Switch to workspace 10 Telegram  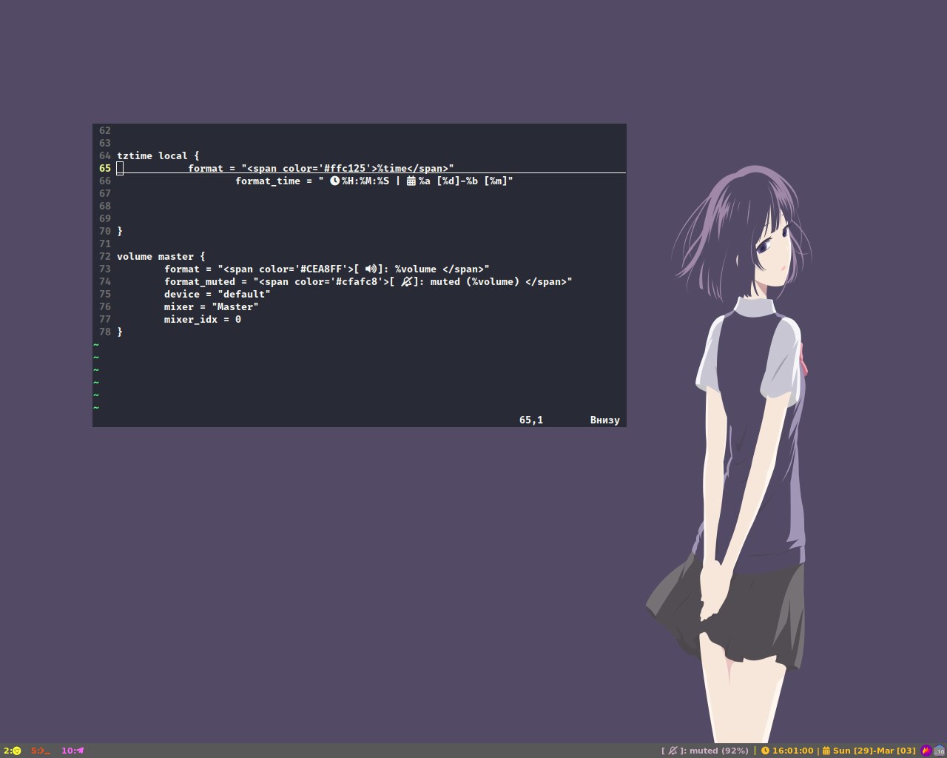coord(73,751)
